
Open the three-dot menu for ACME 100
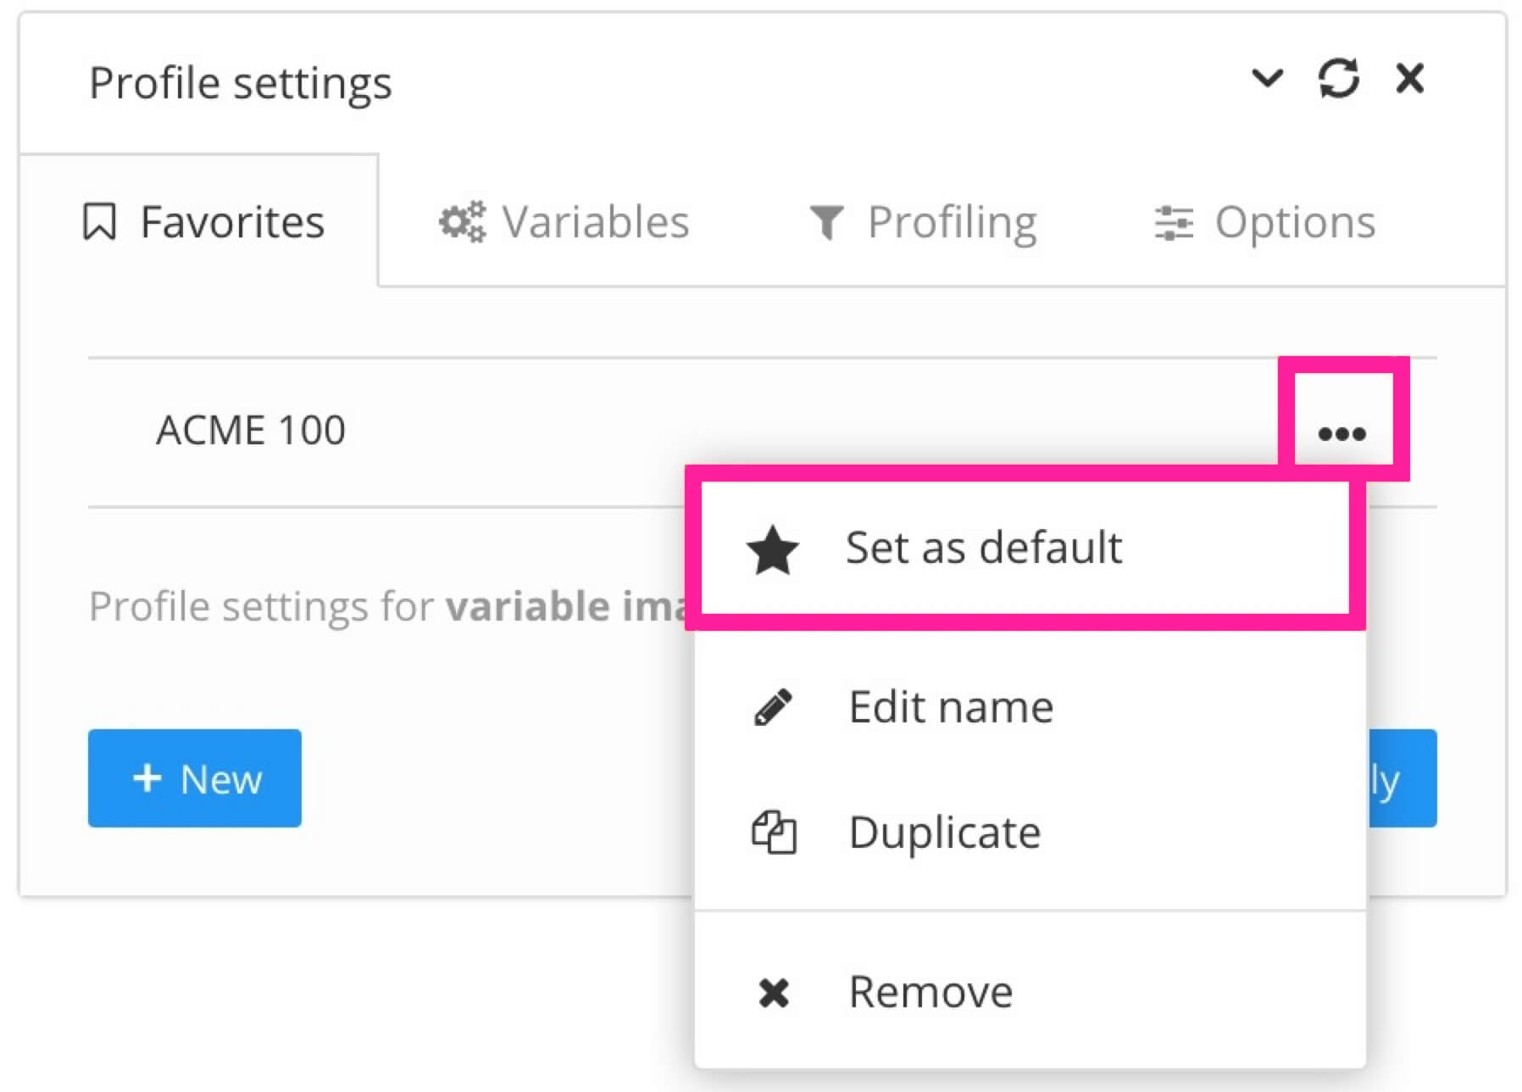click(1343, 432)
